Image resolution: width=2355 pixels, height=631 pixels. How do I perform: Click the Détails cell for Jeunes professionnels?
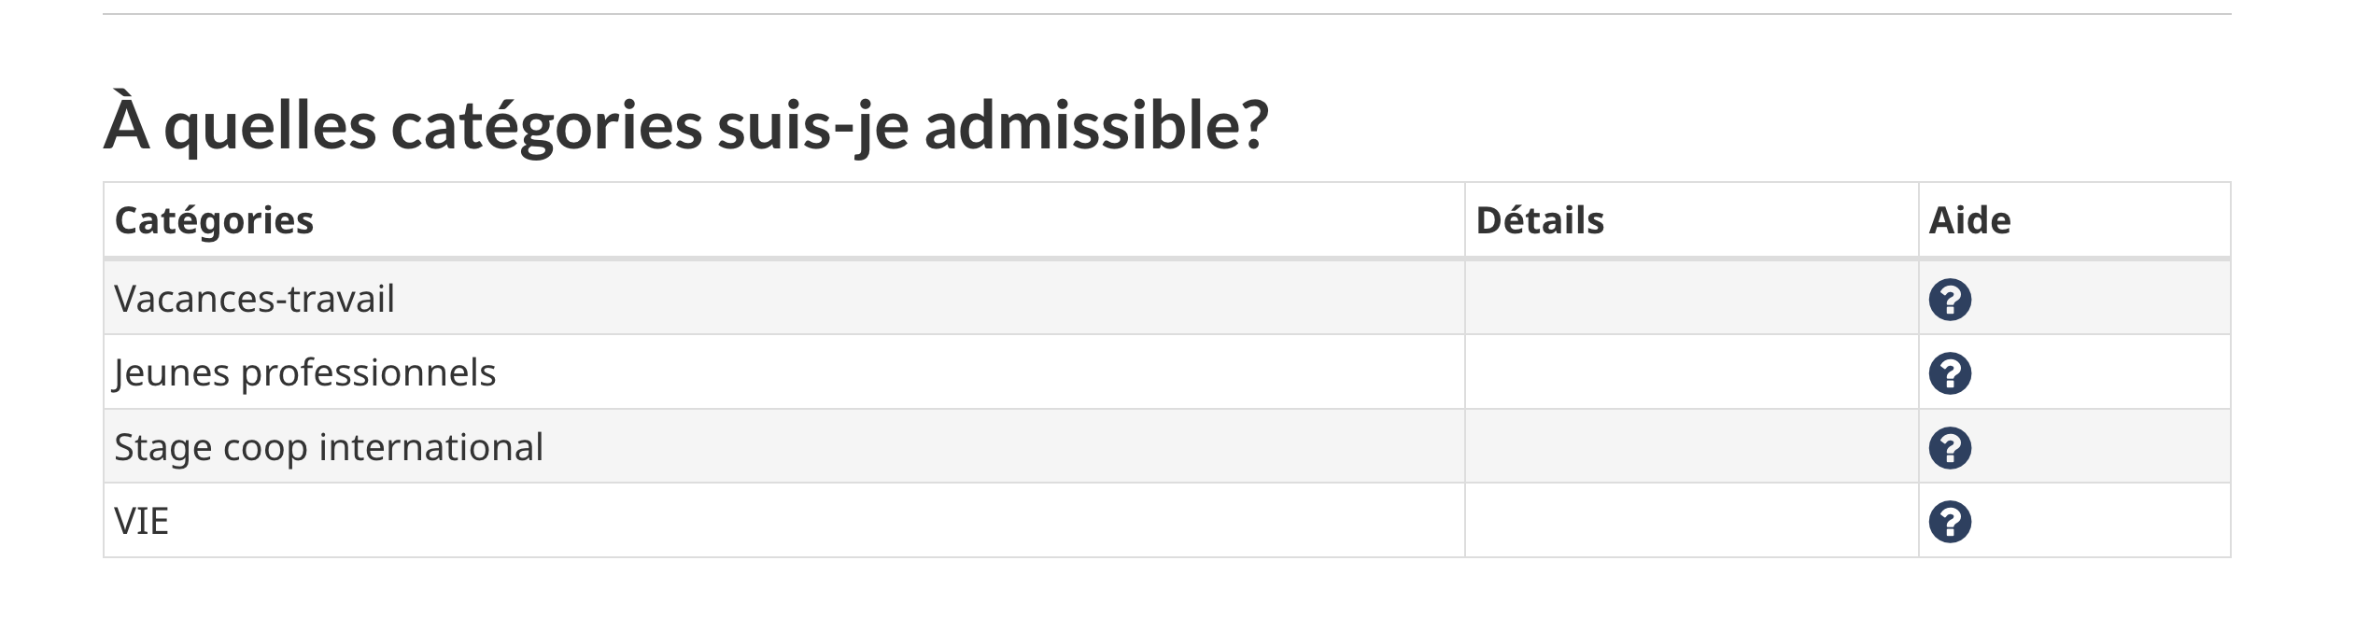(1691, 372)
